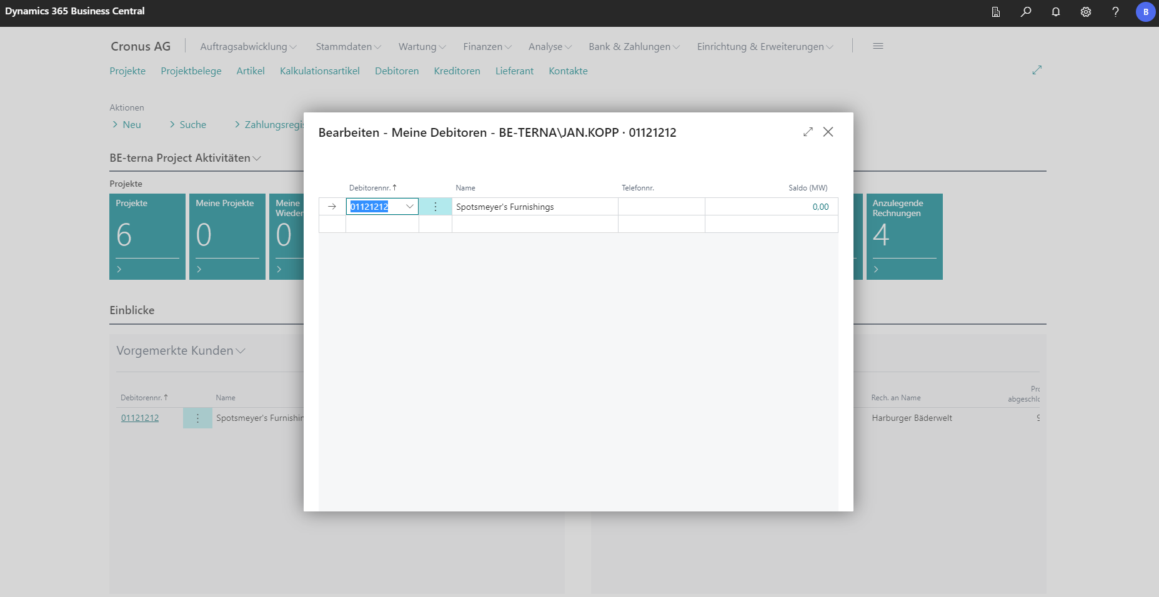The width and height of the screenshot is (1159, 597).
Task: Open the Anzulegende Rechnungen tile
Action: tap(904, 236)
